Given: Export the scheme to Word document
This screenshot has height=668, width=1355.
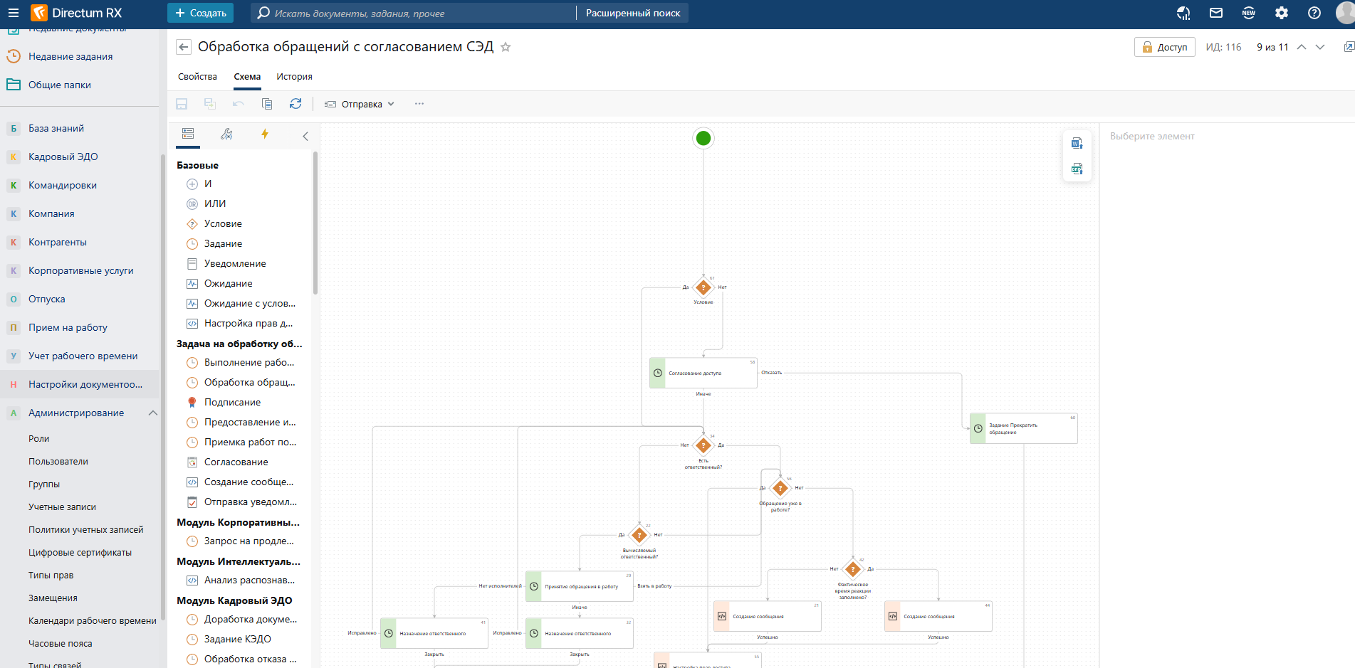Looking at the screenshot, I should tap(1077, 143).
